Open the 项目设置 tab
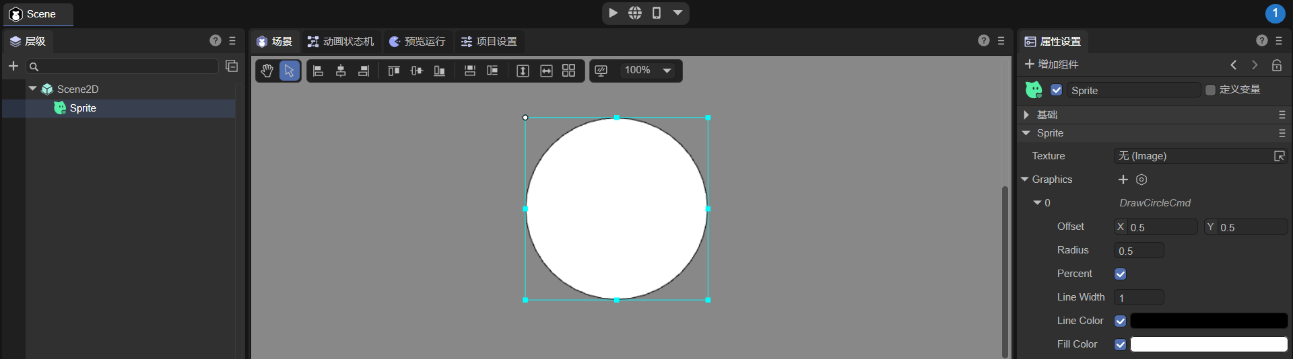This screenshot has width=1293, height=359. pos(489,42)
